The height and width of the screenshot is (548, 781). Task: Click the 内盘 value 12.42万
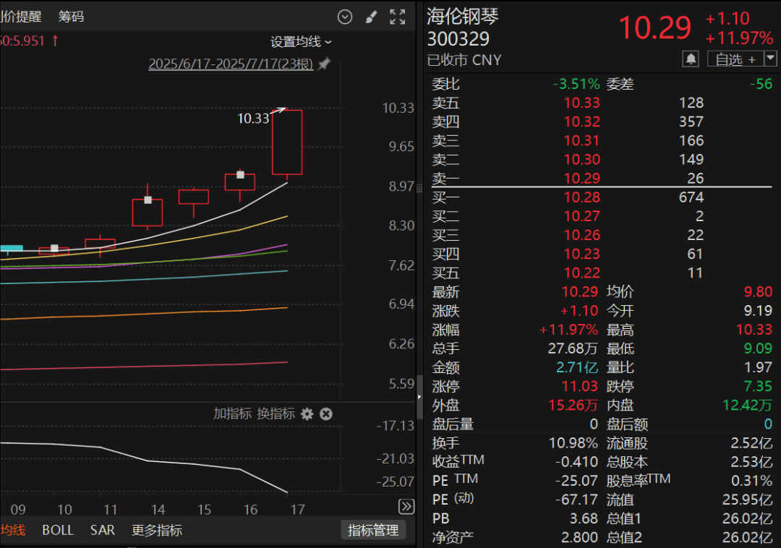(x=747, y=405)
